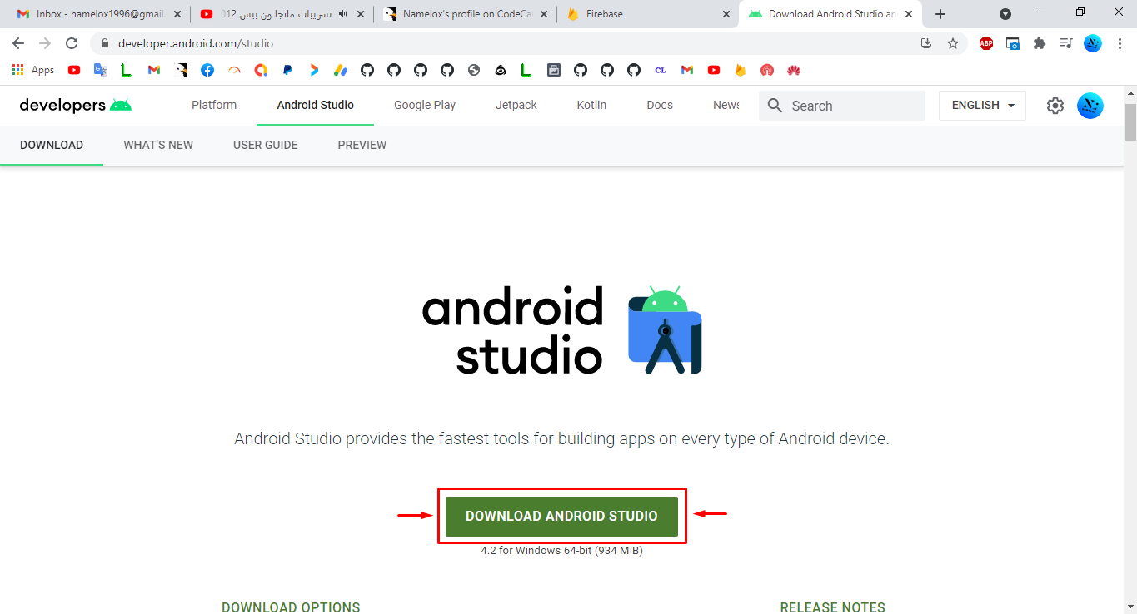Viewport: 1137px width, 614px height.
Task: Switch to PREVIEW sub-tab
Action: (362, 145)
